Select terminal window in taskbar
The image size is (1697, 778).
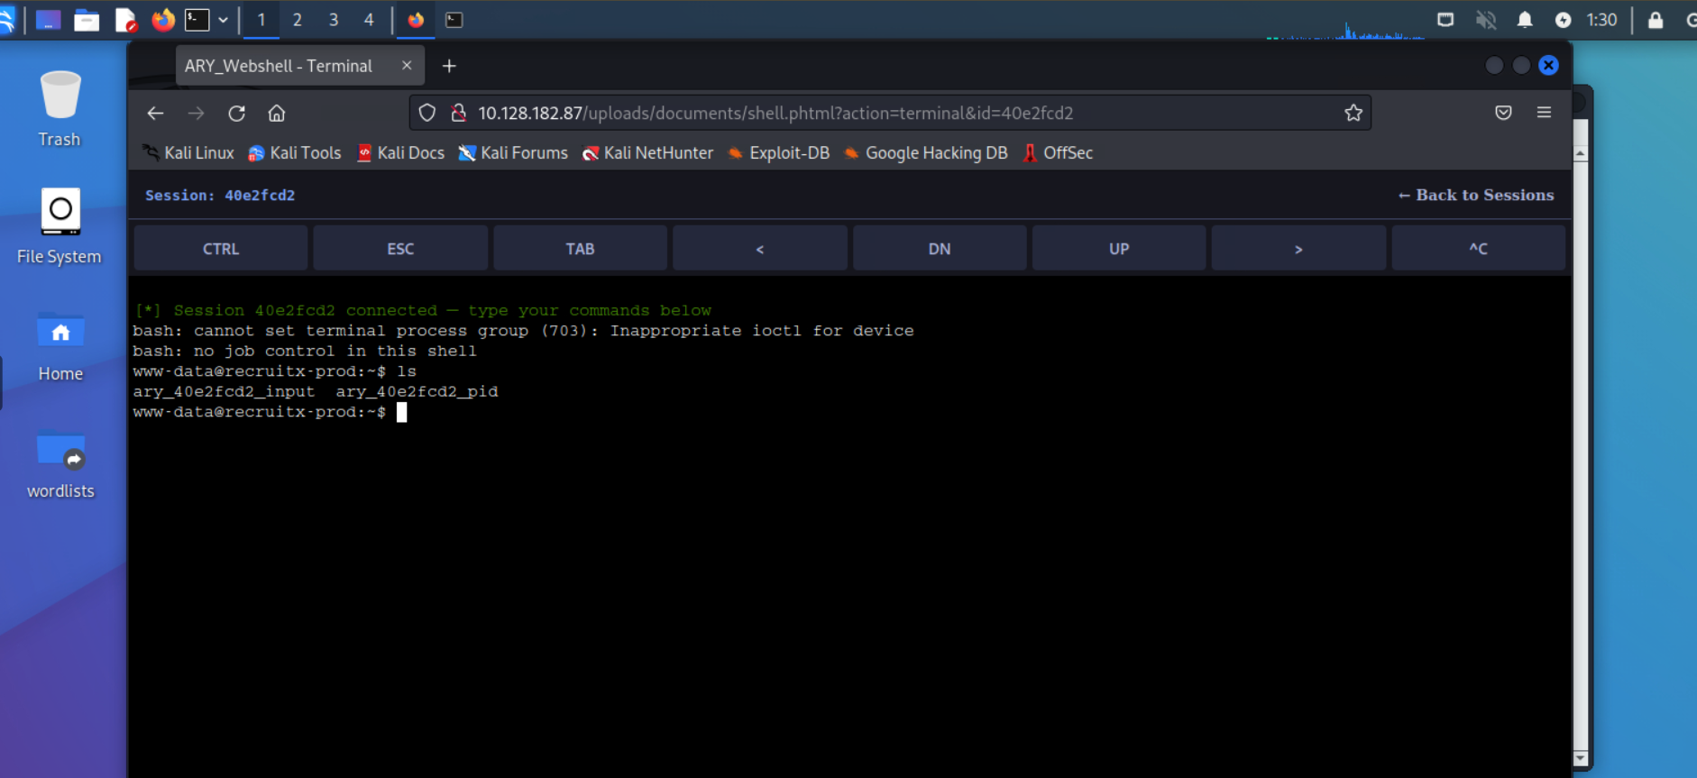454,20
